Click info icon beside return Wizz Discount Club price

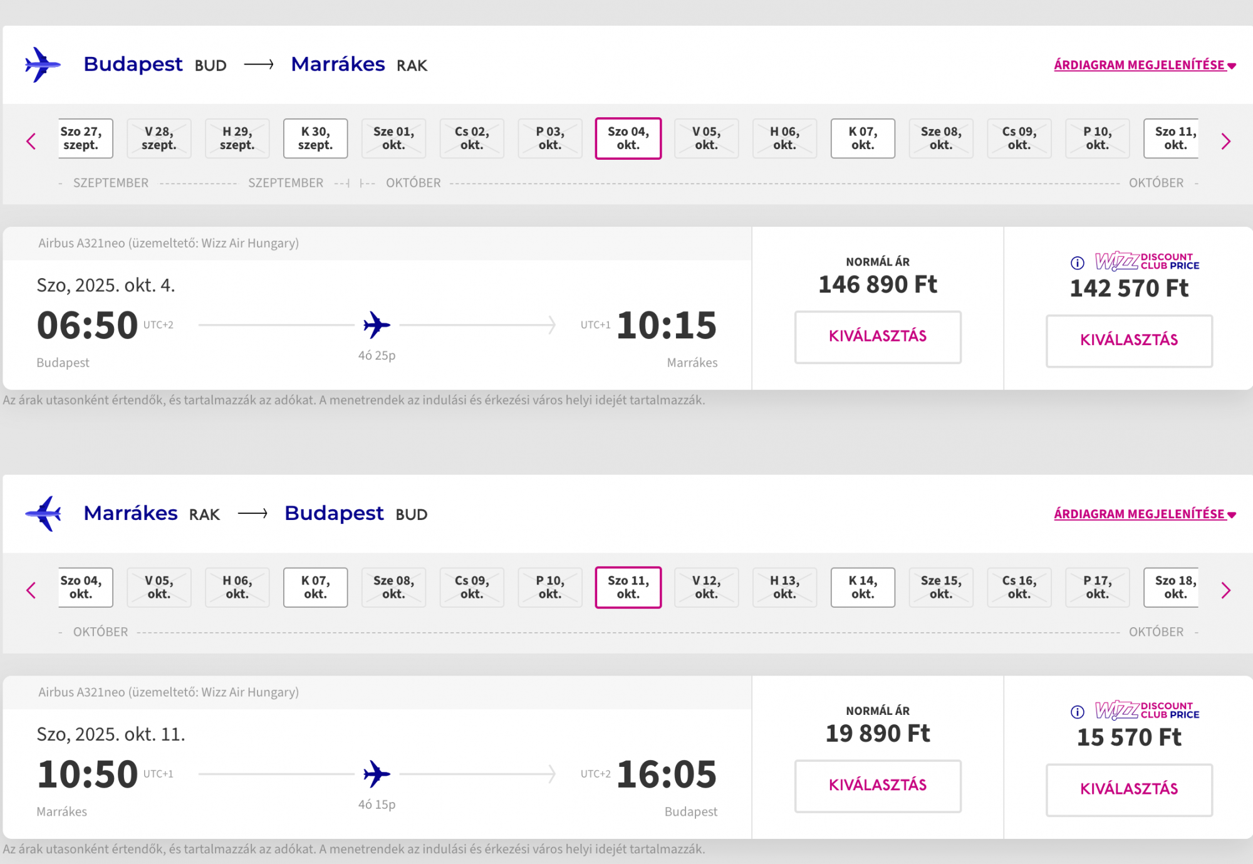pyautogui.click(x=1077, y=711)
